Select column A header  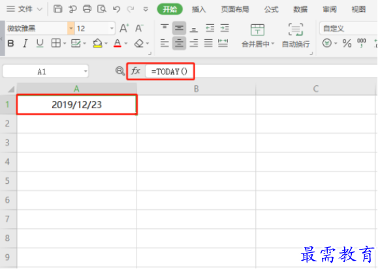pyautogui.click(x=76, y=89)
